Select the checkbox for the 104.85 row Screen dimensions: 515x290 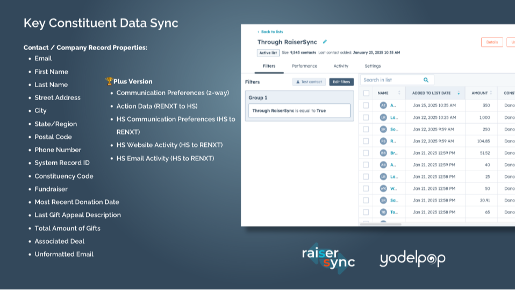click(366, 141)
